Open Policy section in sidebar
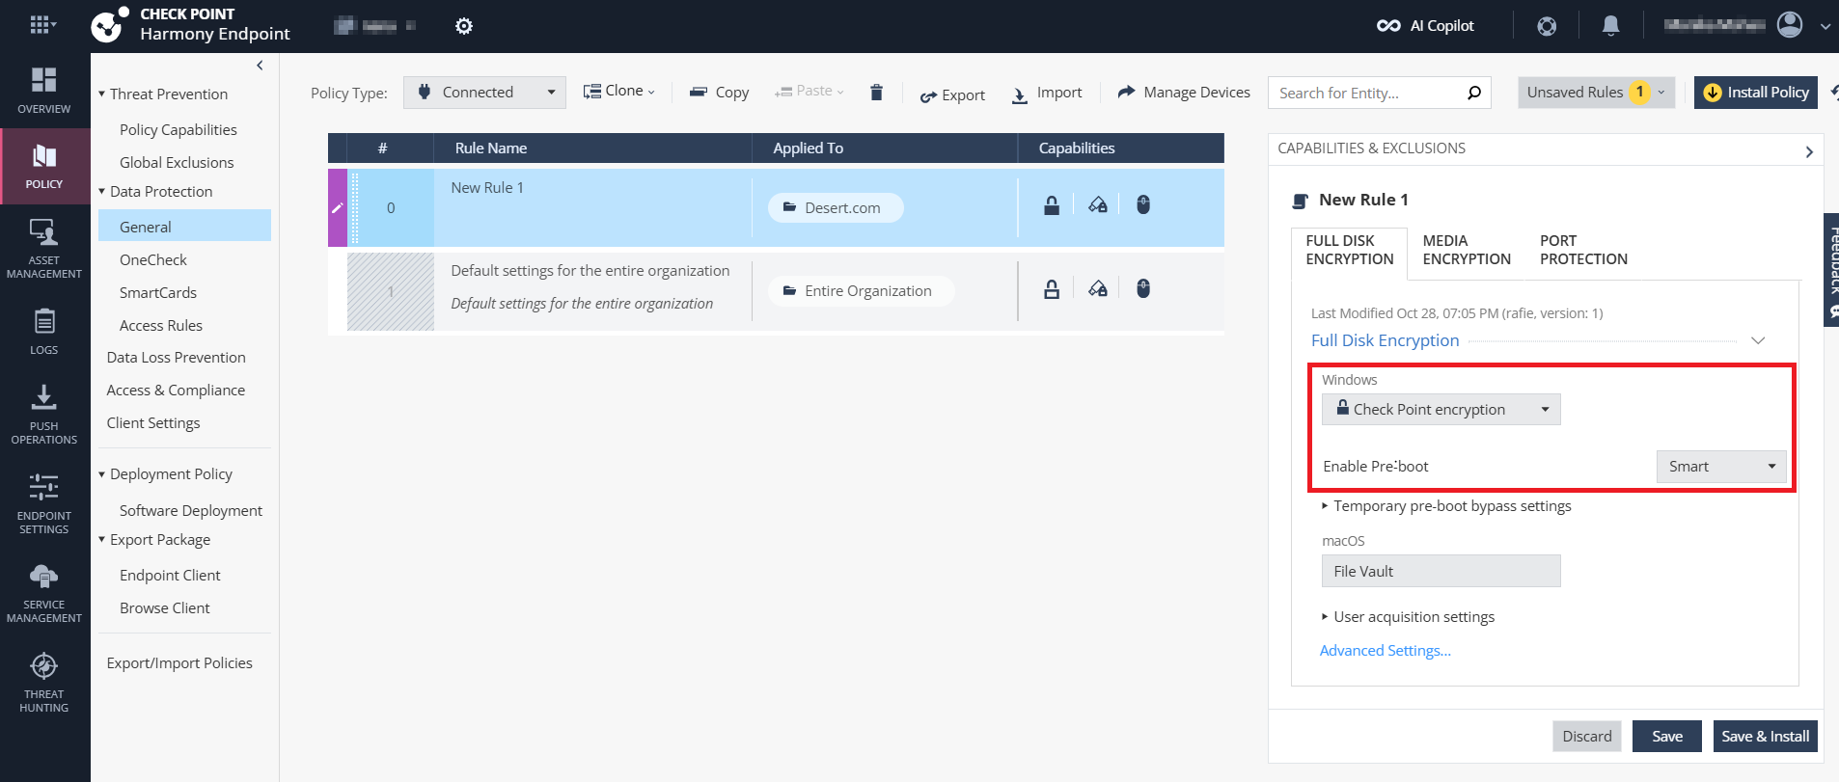The height and width of the screenshot is (782, 1839). [44, 166]
